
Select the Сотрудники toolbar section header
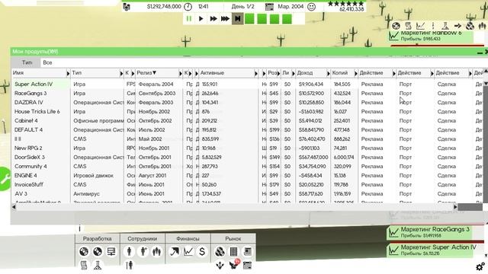pos(143,238)
